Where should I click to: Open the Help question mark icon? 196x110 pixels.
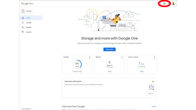pyautogui.click(x=160, y=4)
